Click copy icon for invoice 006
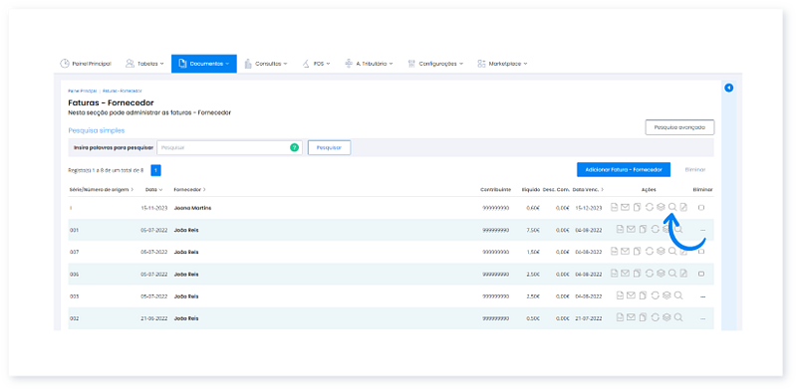 (x=637, y=274)
